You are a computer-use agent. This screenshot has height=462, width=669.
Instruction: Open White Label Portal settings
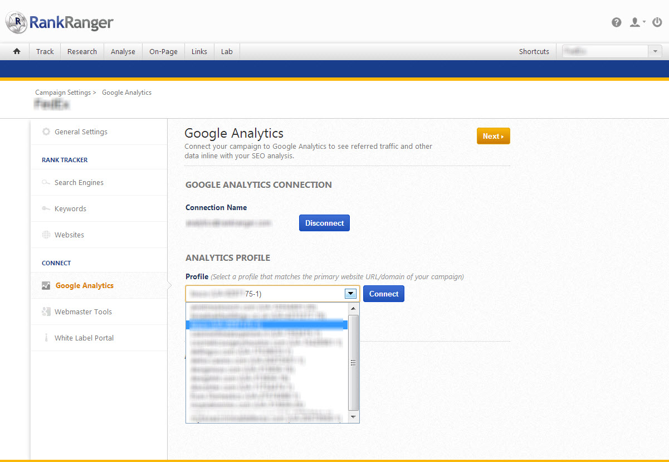[x=84, y=338]
